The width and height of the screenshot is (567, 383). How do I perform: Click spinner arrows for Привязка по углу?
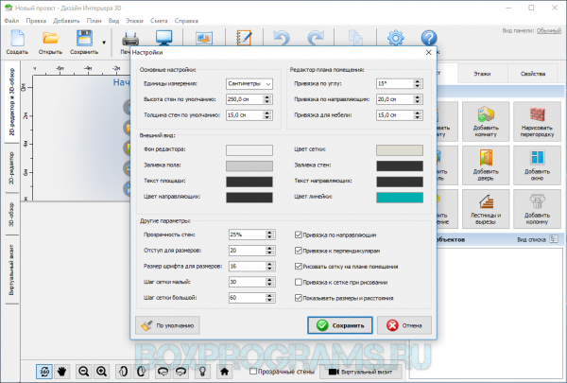418,83
